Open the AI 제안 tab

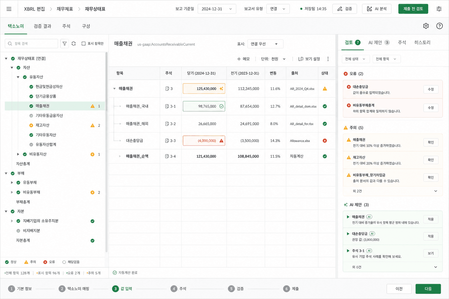click(x=379, y=43)
